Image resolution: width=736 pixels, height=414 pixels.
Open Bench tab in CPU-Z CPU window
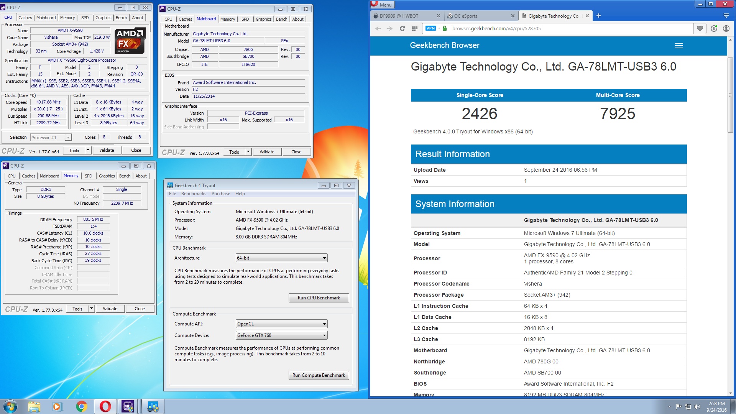pyautogui.click(x=121, y=18)
